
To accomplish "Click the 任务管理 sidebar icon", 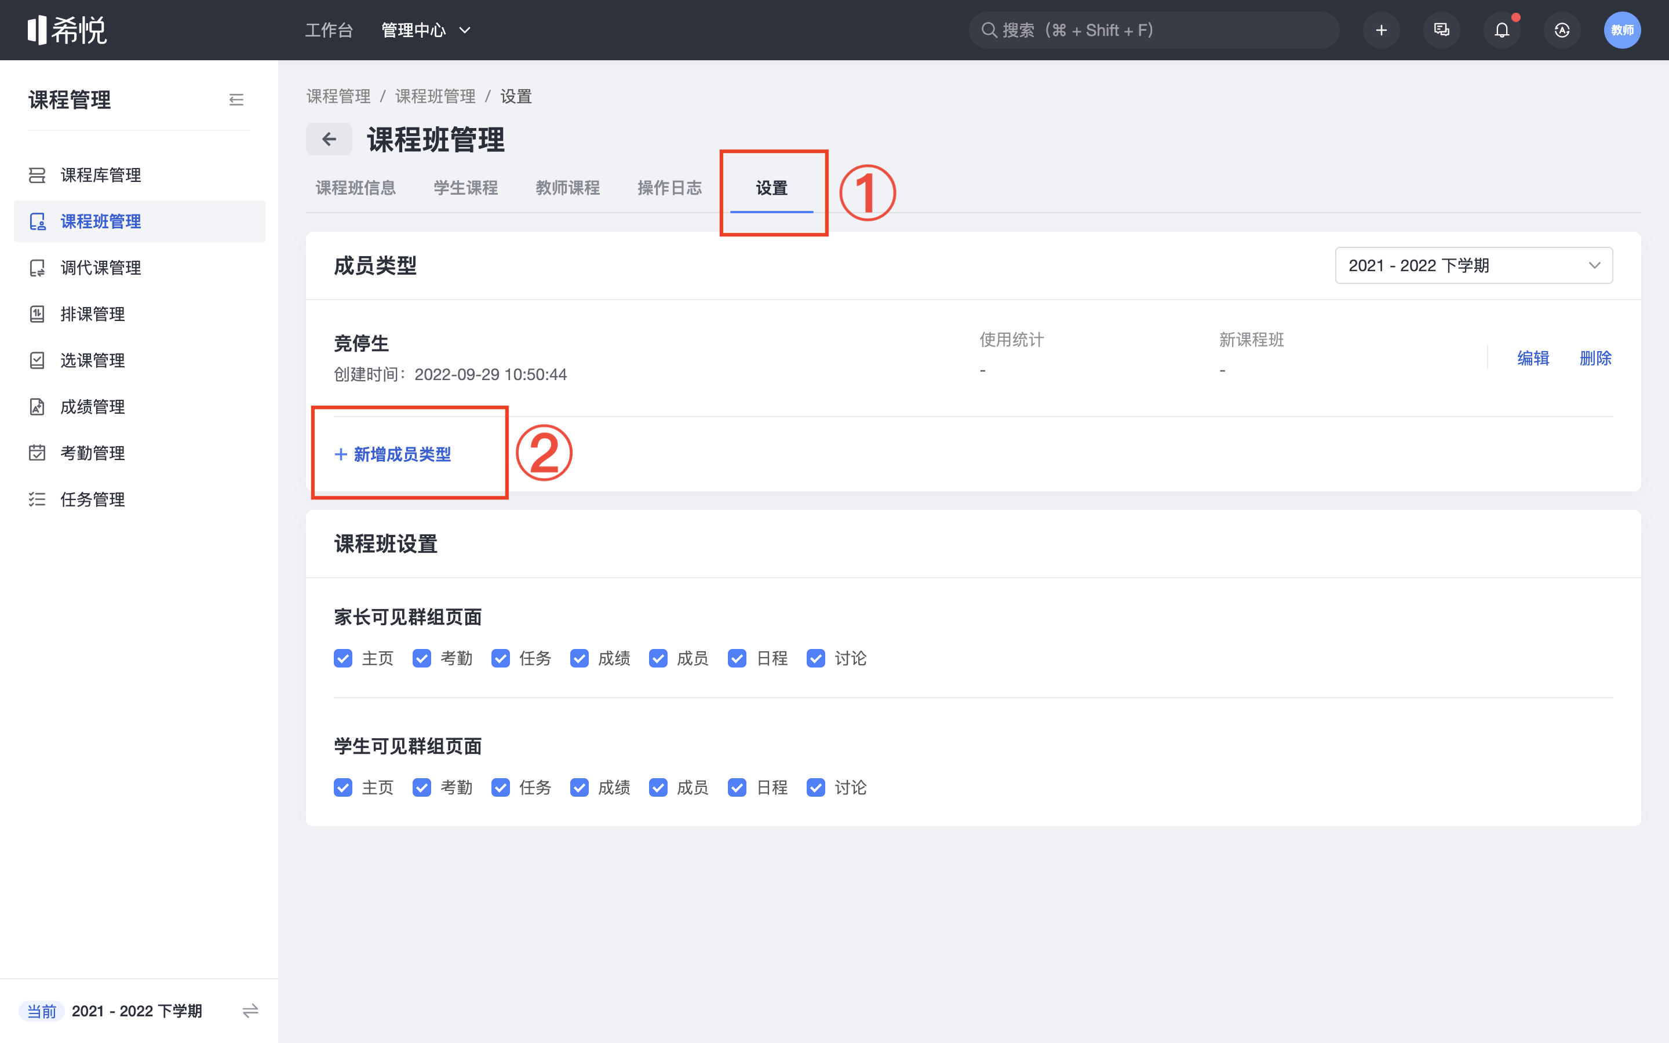I will click(x=37, y=499).
